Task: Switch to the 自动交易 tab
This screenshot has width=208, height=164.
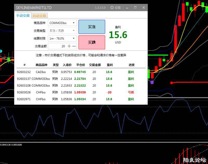Action: (39, 16)
